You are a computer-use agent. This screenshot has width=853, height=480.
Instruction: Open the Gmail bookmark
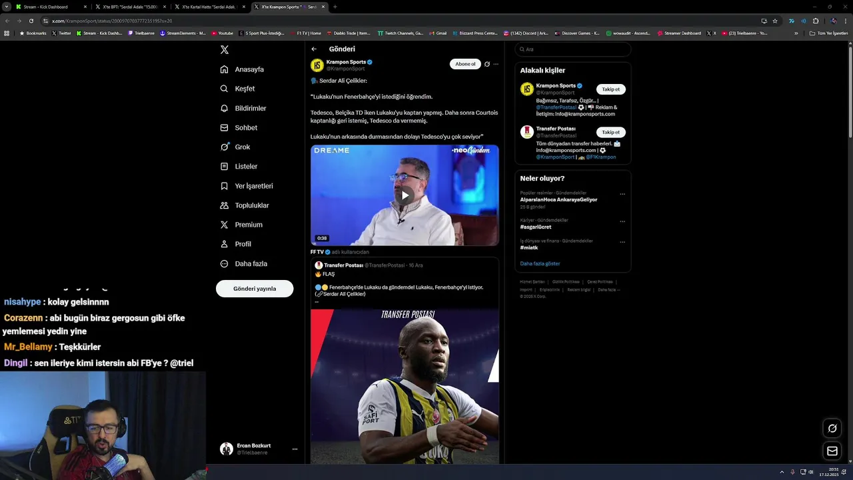[438, 33]
